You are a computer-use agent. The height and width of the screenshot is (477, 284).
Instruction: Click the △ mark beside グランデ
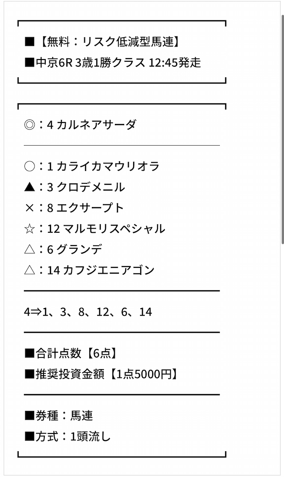[x=29, y=250]
